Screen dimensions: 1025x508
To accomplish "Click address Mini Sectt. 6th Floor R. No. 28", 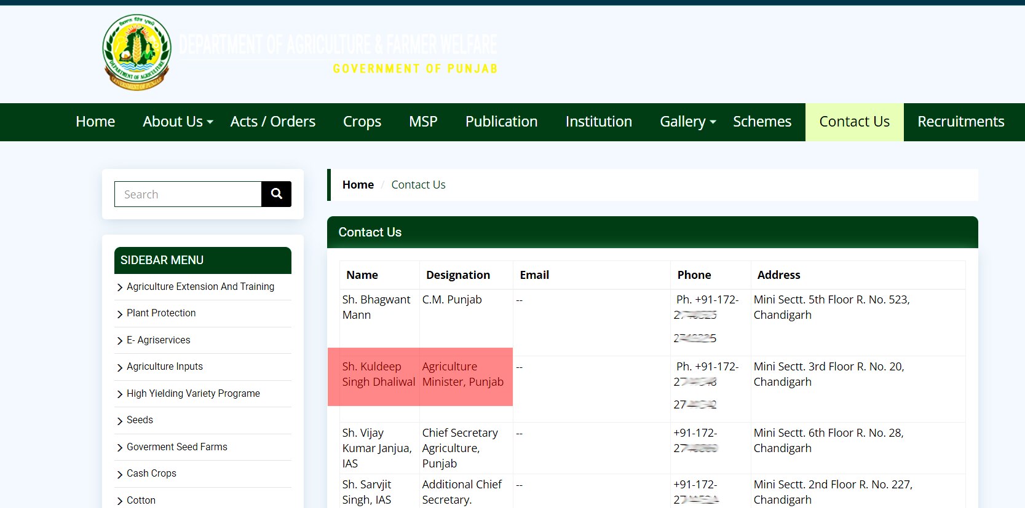I will 858,448.
